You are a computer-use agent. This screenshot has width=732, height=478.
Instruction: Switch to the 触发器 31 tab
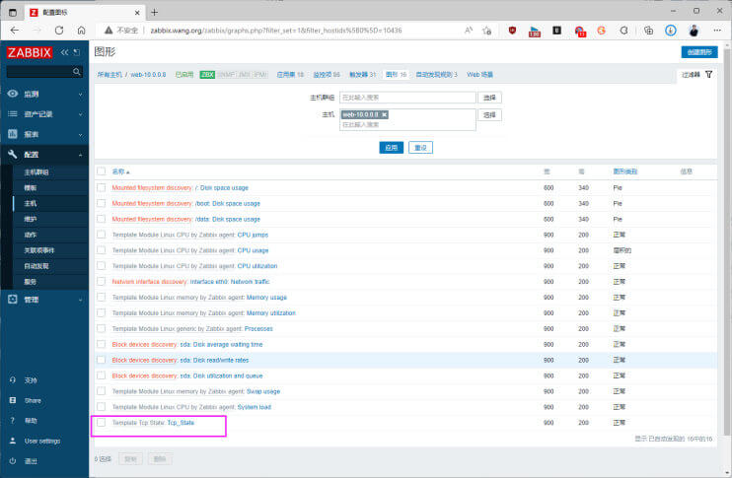click(x=363, y=75)
